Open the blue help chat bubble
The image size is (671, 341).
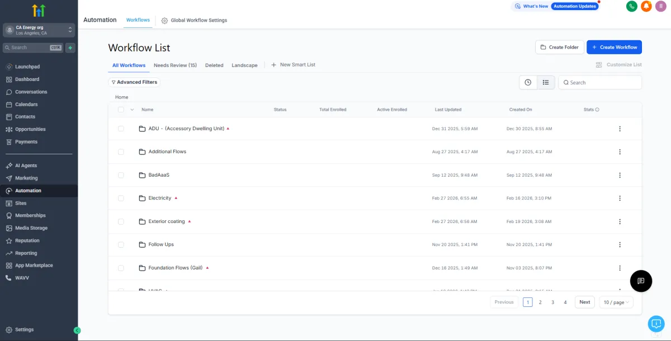pos(656,323)
